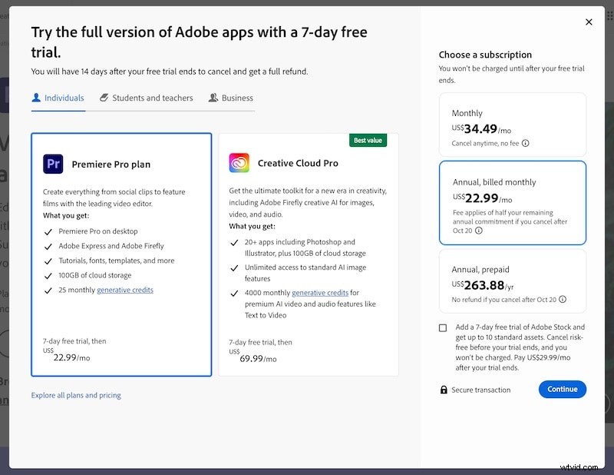Click the info icon after Oct 20 on Annual prepaid
This screenshot has width=614, height=475.
564,300
